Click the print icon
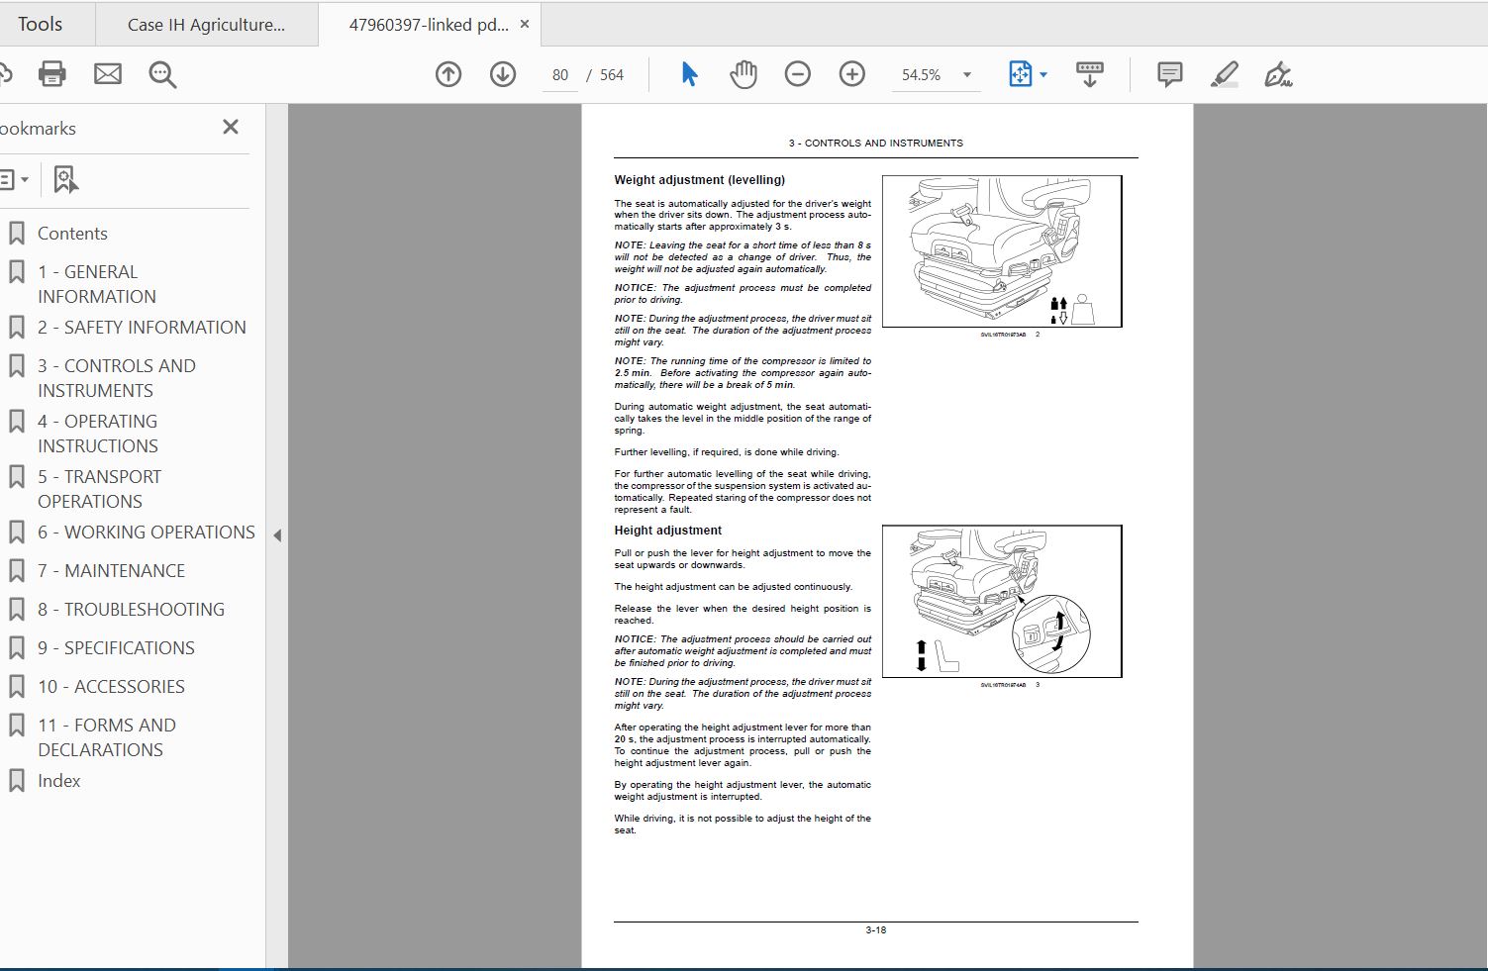Screen dimensions: 1488x971 point(51,74)
